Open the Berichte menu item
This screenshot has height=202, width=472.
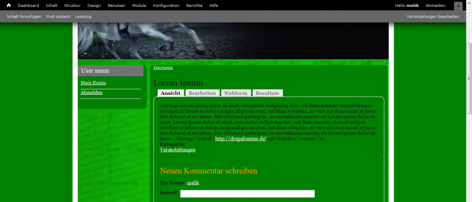(194, 6)
